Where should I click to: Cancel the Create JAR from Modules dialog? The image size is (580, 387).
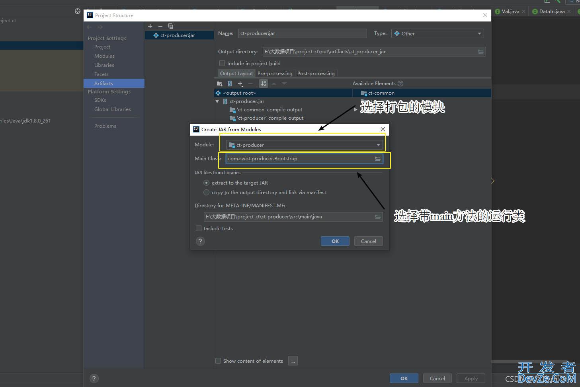point(369,241)
